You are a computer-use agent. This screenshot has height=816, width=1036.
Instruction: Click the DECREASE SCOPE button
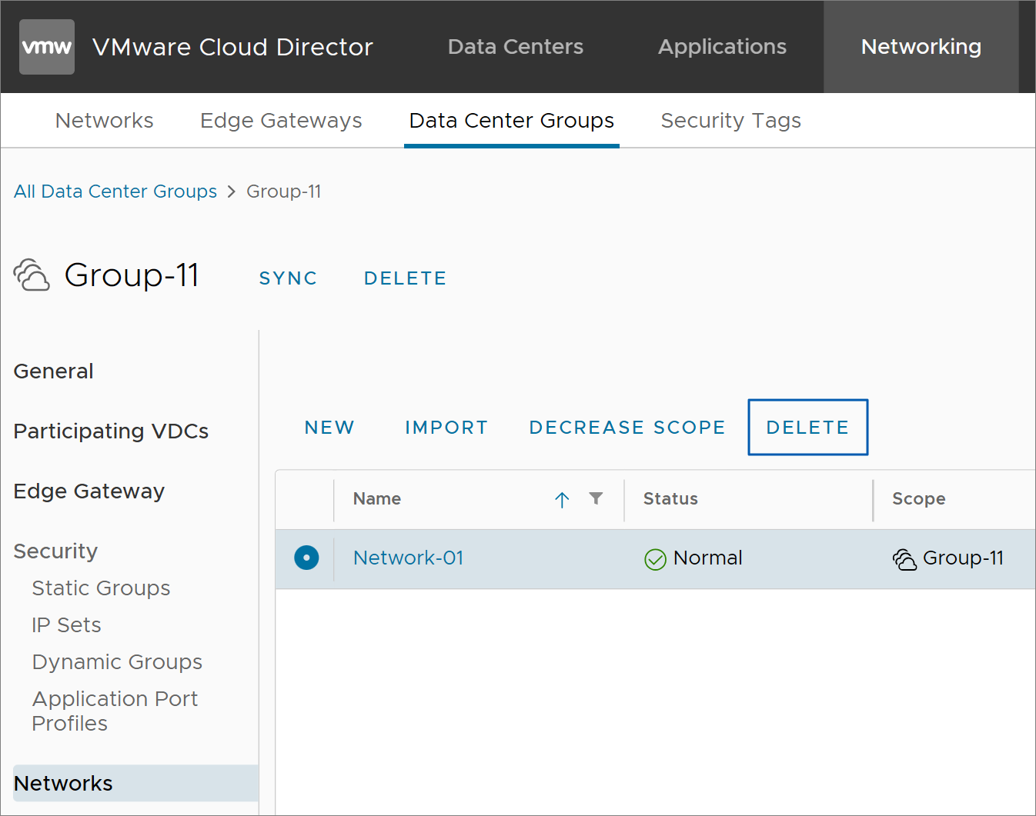627,428
